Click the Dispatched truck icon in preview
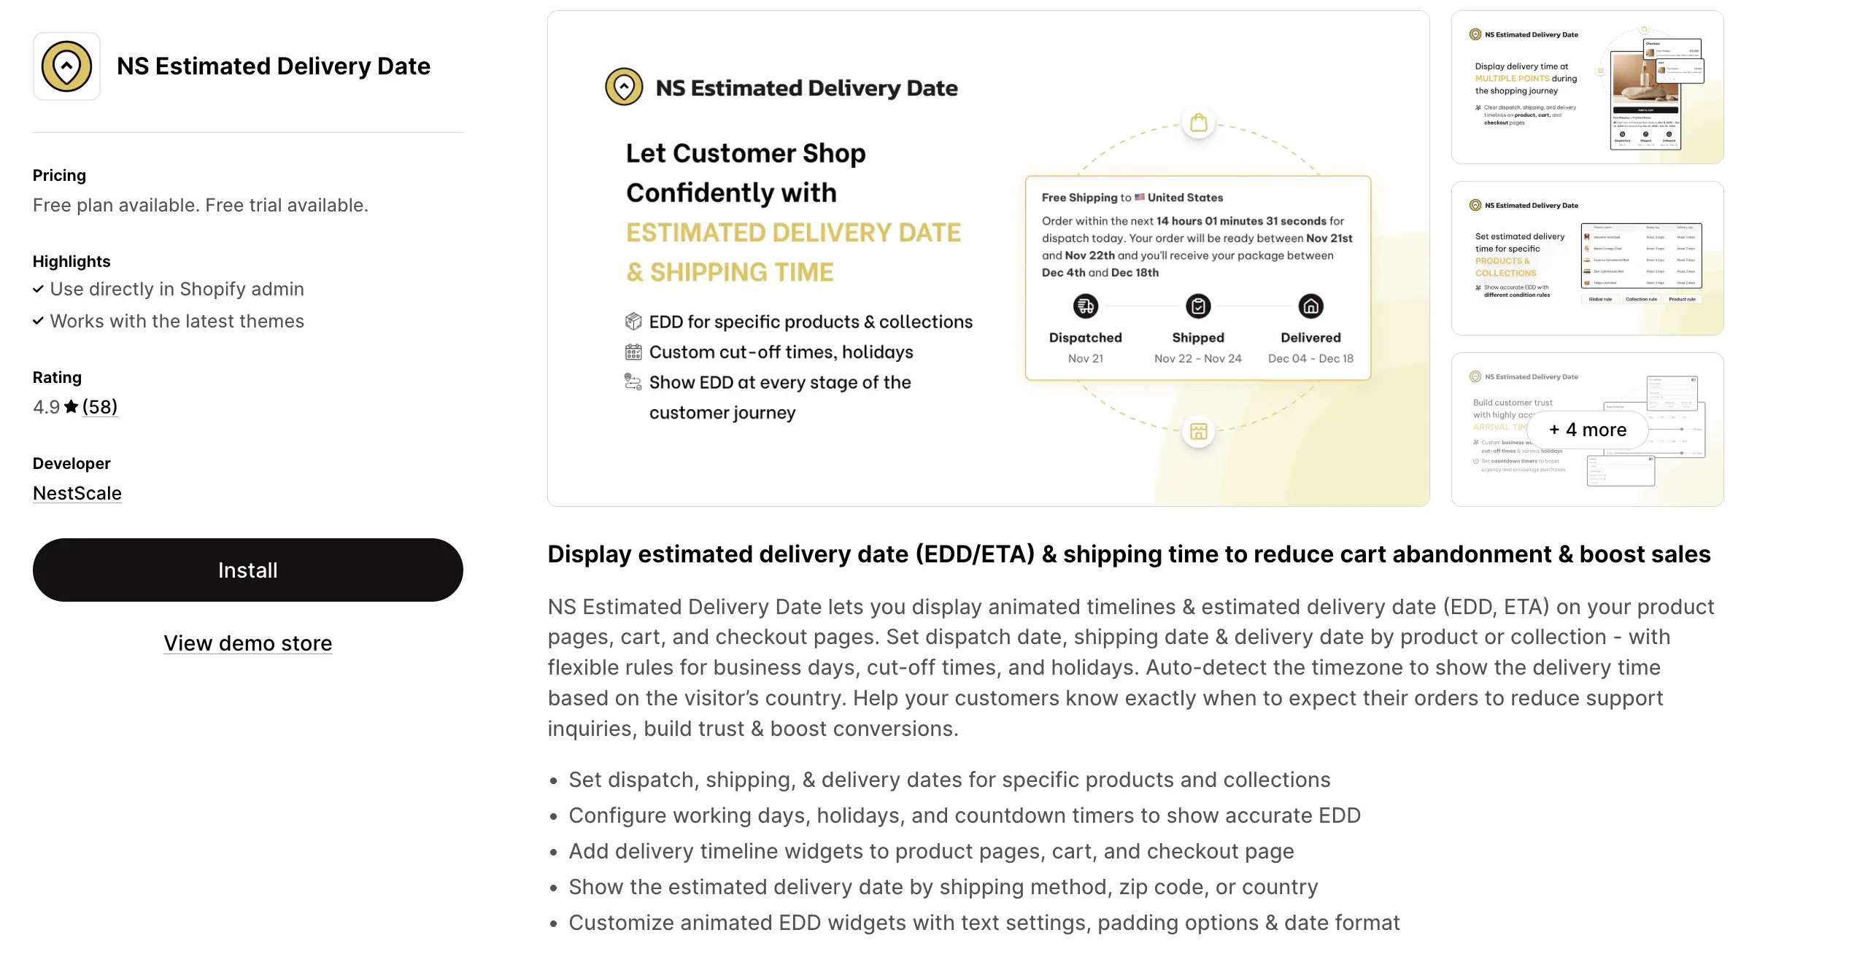 [x=1086, y=306]
